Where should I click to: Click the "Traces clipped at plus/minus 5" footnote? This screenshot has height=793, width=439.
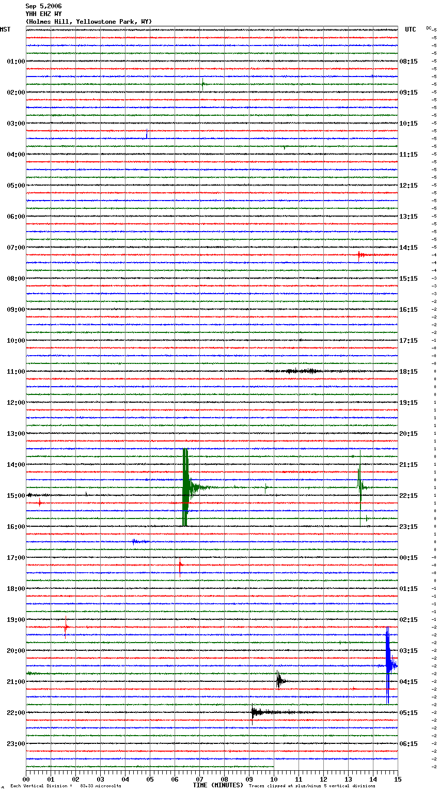312,786
